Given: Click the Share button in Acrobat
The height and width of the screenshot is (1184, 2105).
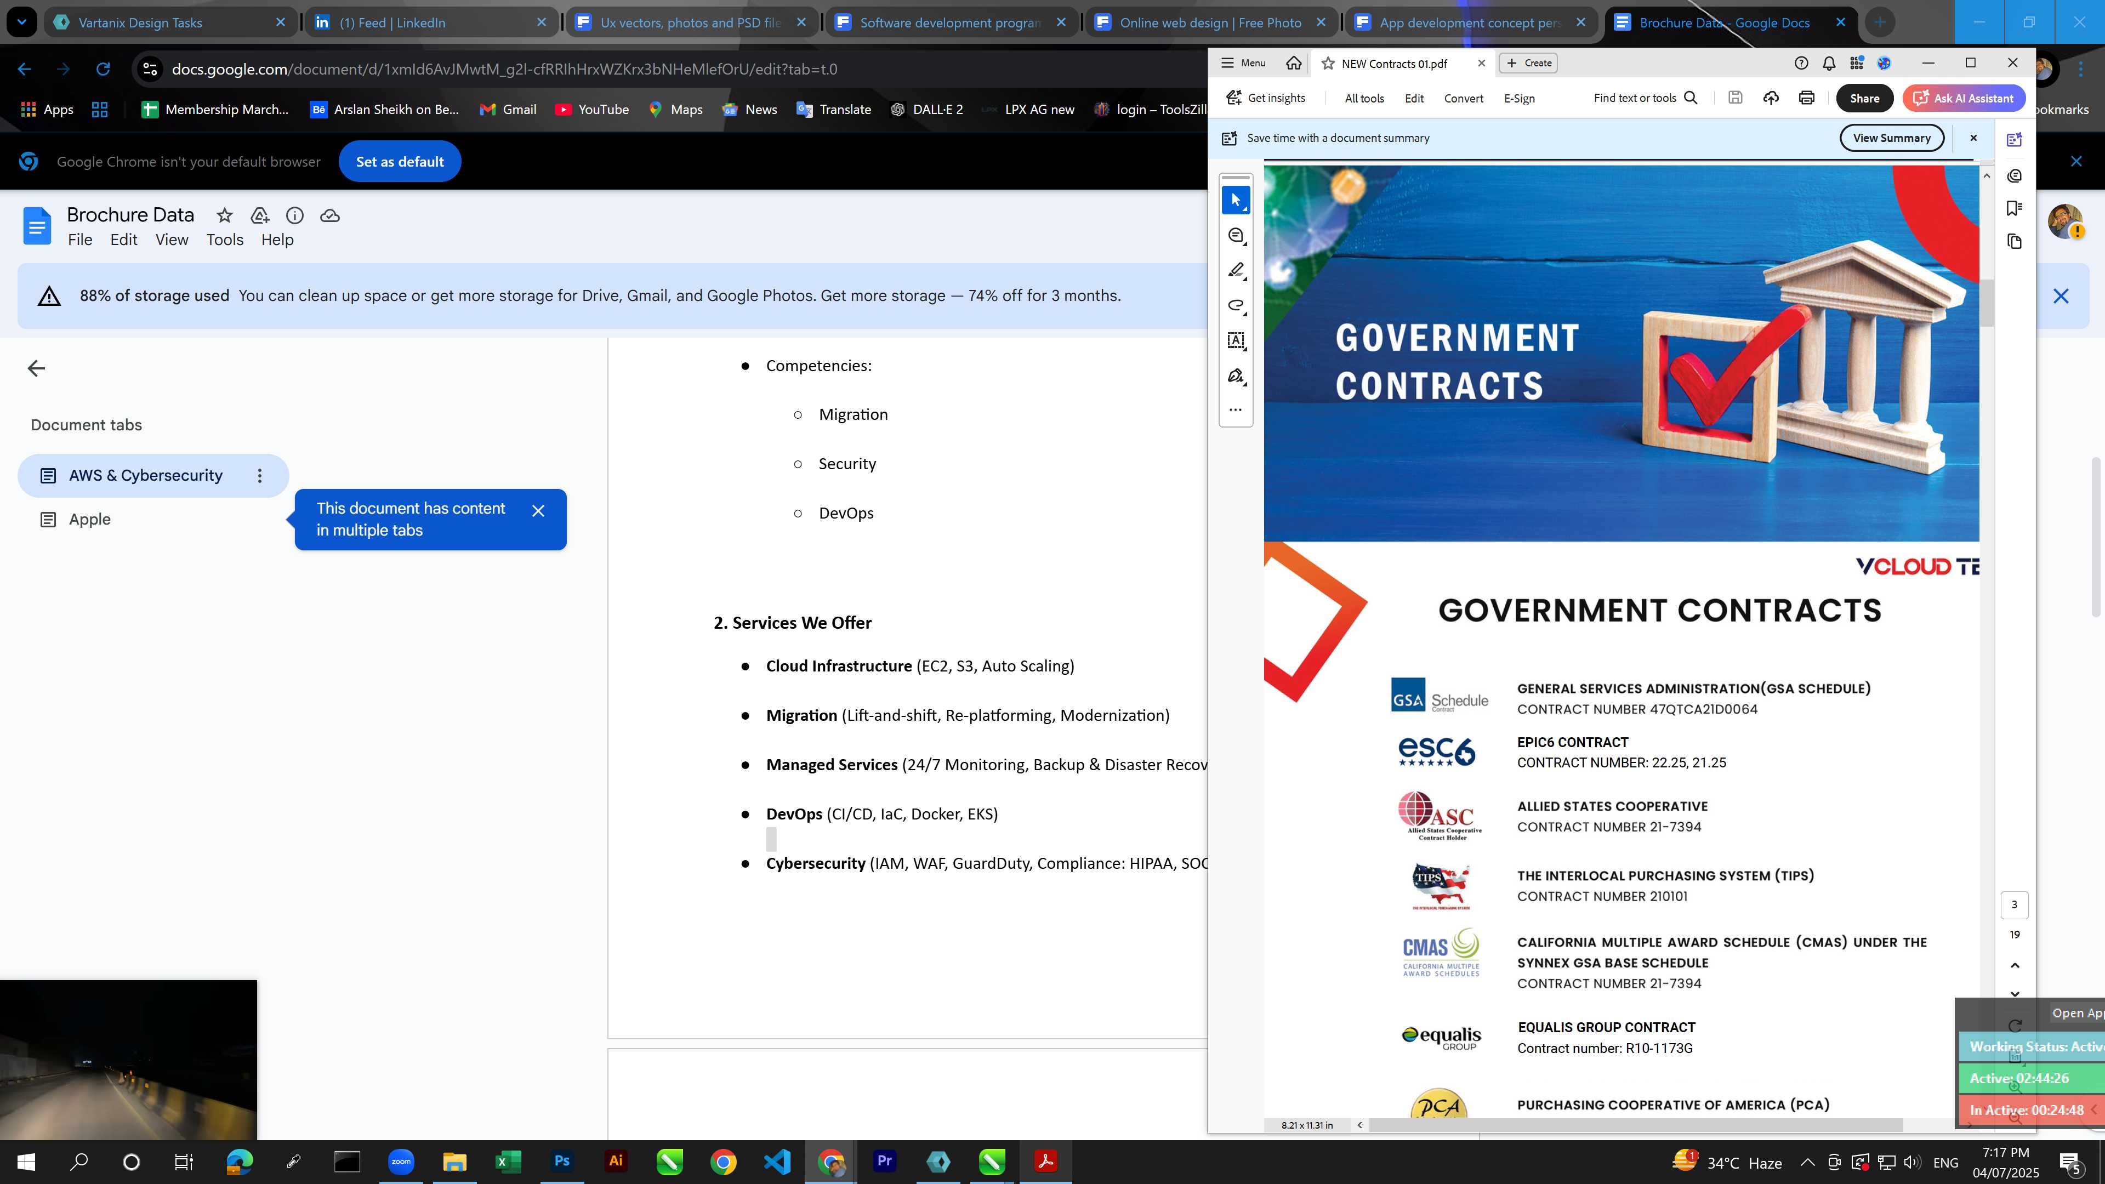Looking at the screenshot, I should [1864, 98].
